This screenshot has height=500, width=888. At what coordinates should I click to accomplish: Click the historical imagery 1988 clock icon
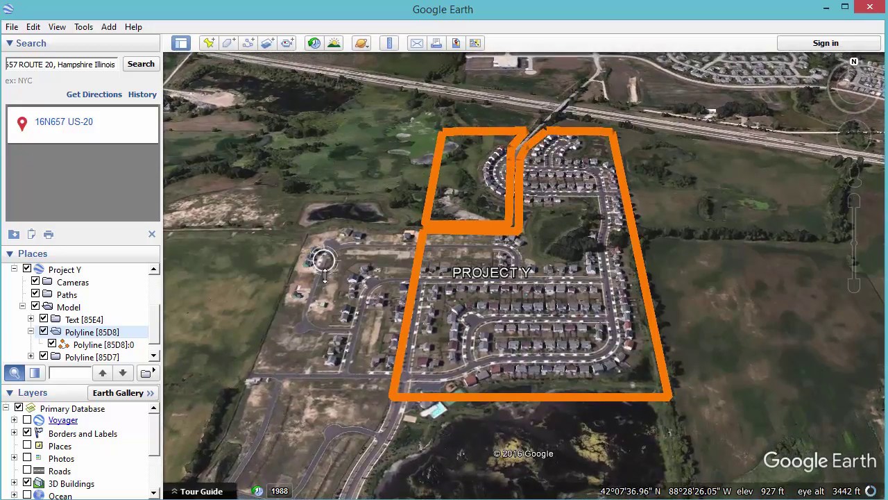258,491
